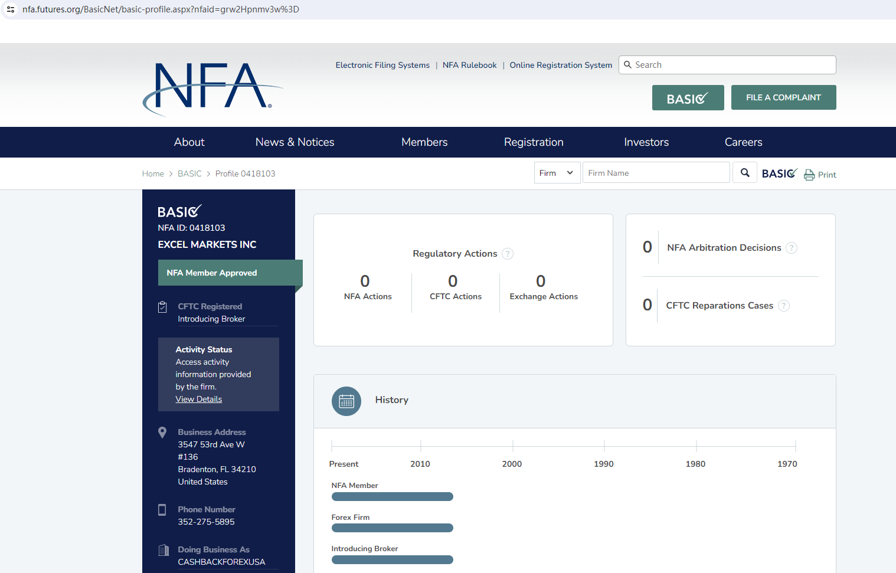
Task: Open the NFA Rulebook link
Action: 469,66
